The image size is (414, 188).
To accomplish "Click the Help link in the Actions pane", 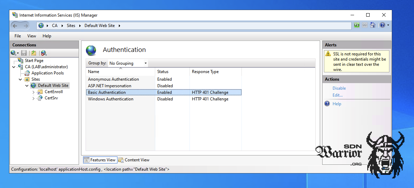I will click(x=337, y=104).
